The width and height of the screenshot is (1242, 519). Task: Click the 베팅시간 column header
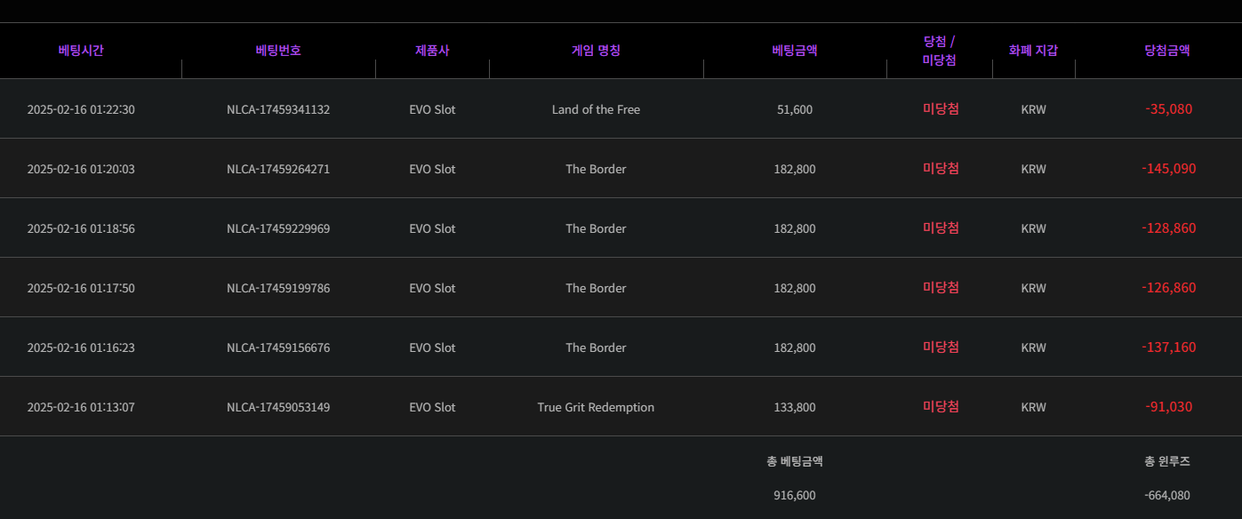81,51
